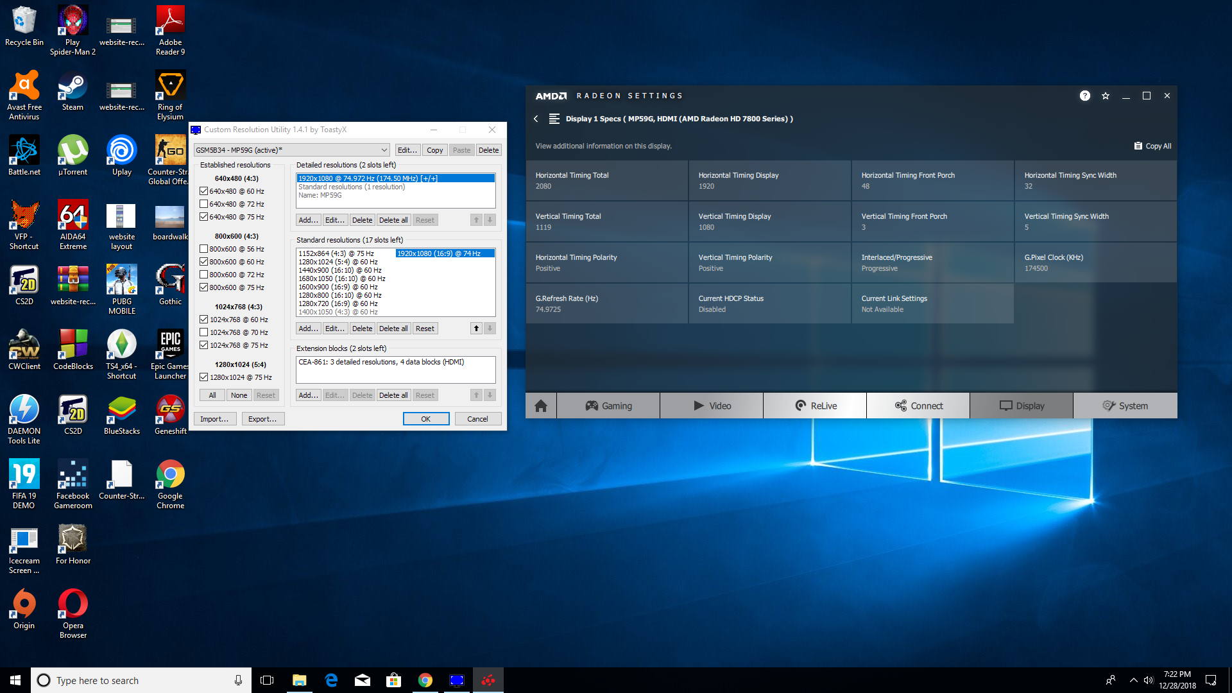This screenshot has height=693, width=1232.
Task: Open the hamburger menu beside Display 1 Specs
Action: pyautogui.click(x=554, y=119)
